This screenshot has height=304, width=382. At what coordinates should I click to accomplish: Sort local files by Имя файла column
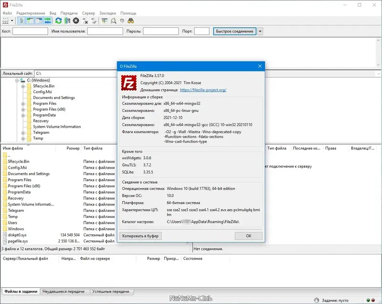(28, 148)
